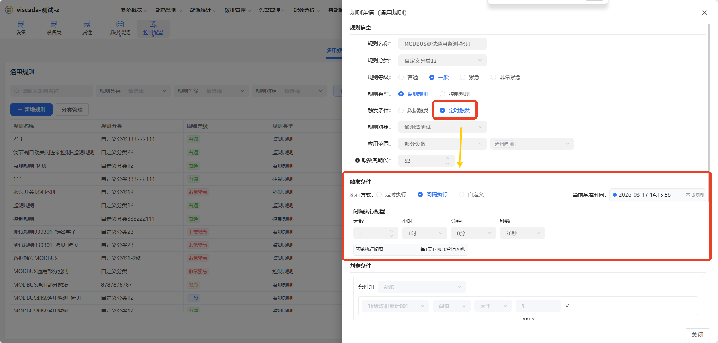Click the 调节阀自动关闭连锁控制-监测规则 row name

tap(54, 152)
